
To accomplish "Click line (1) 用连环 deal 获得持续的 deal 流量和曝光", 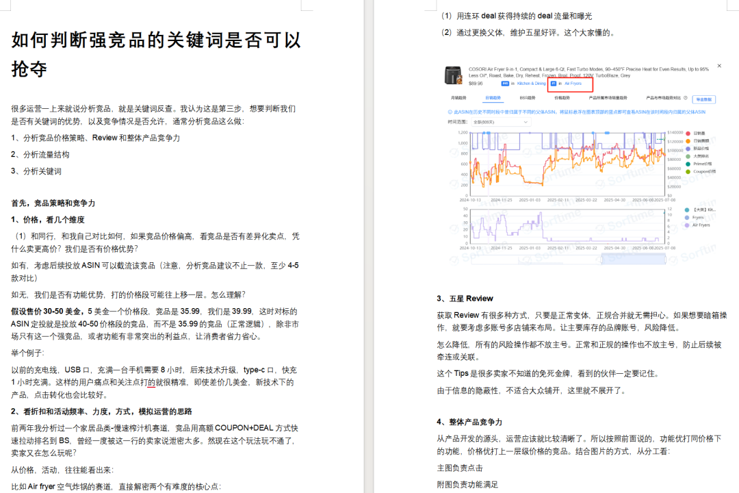I will tap(517, 16).
